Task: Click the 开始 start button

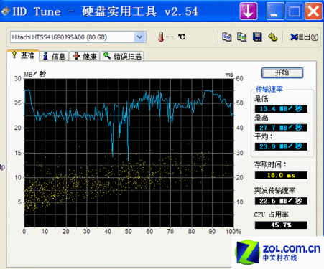Action: [282, 72]
